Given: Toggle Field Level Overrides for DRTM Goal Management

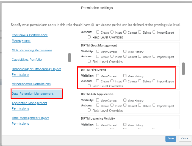Looking at the screenshot, I should pos(89,61).
